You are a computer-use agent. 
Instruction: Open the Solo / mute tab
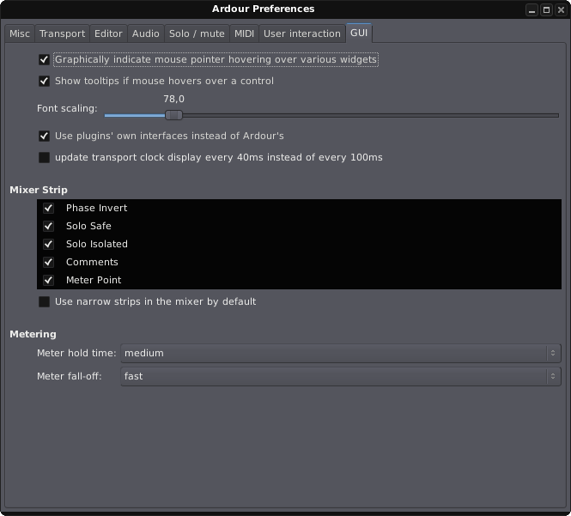pyautogui.click(x=197, y=33)
